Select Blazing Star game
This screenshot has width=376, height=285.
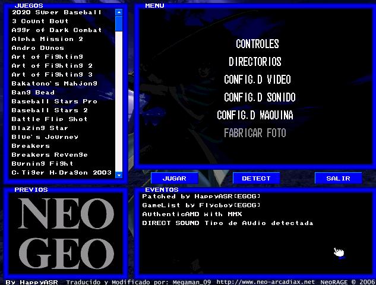coord(40,128)
